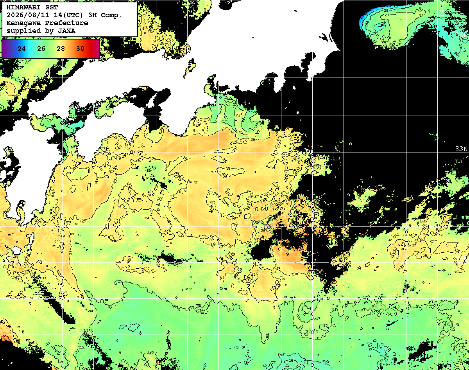Click the 26 value on temperature legend

pyautogui.click(x=41, y=49)
